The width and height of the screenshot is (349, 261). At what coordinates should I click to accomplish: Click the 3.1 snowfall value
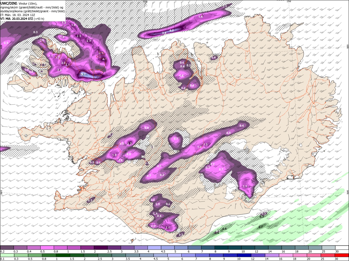pyautogui.click(x=104, y=59)
